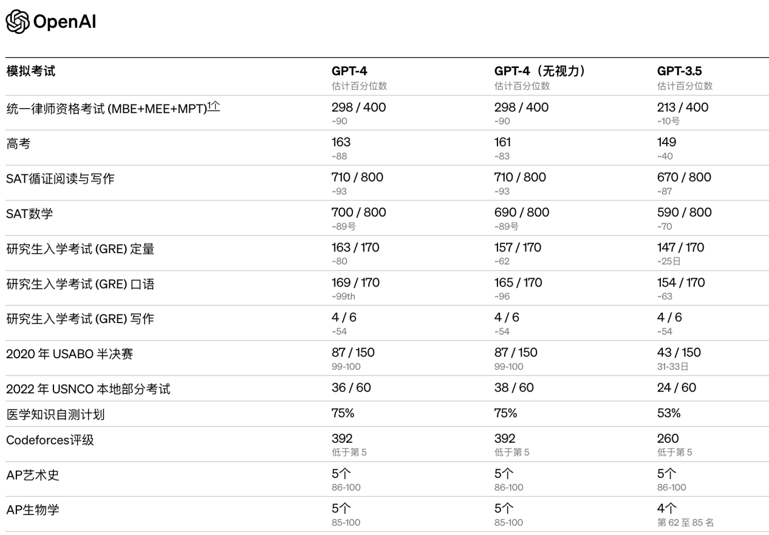Click GPT-4 score 298 / 400

coord(358,107)
